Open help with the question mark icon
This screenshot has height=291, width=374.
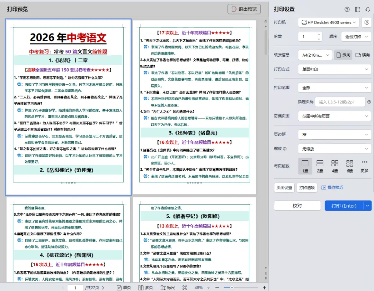[347, 9]
